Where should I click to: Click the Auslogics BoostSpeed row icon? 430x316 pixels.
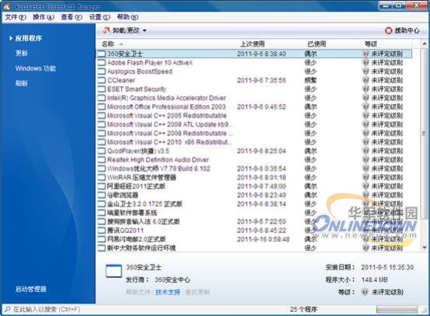(x=102, y=71)
